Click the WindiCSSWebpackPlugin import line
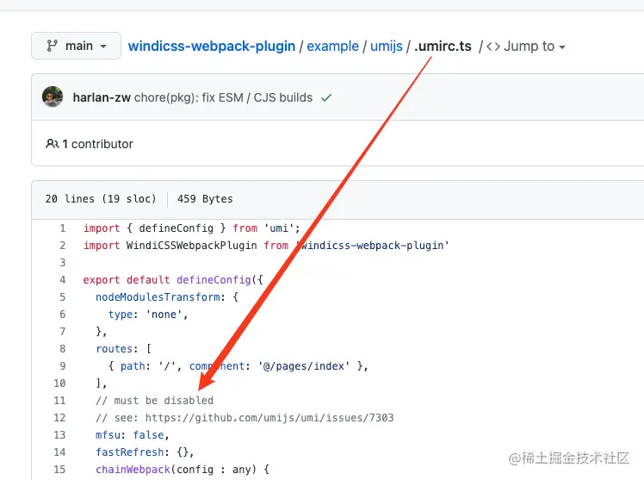 tap(266, 246)
